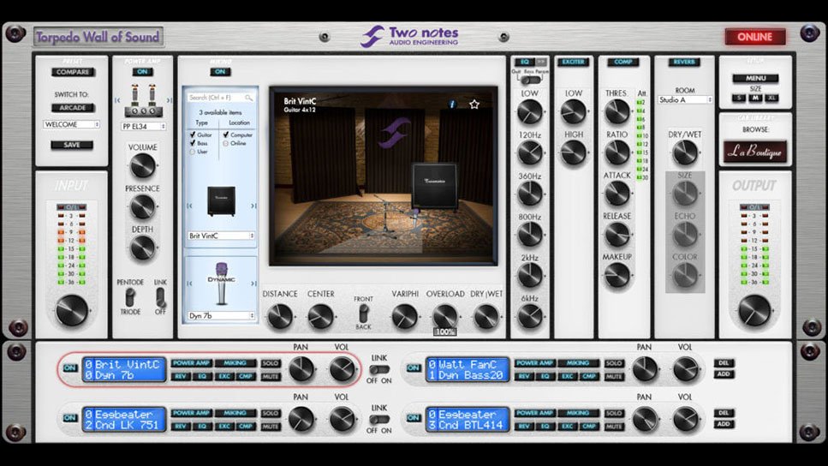Image resolution: width=828 pixels, height=466 pixels.
Task: Toggle the Front/Back microphone switch
Action: click(x=364, y=312)
